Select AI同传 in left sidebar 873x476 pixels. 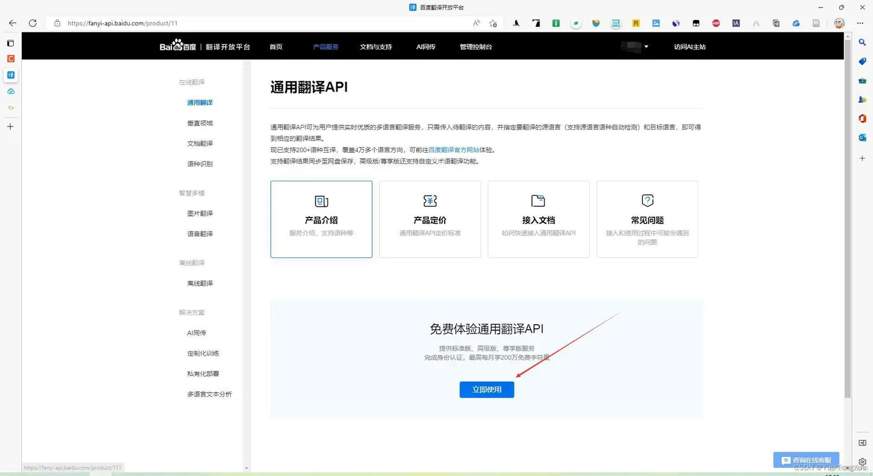[196, 333]
